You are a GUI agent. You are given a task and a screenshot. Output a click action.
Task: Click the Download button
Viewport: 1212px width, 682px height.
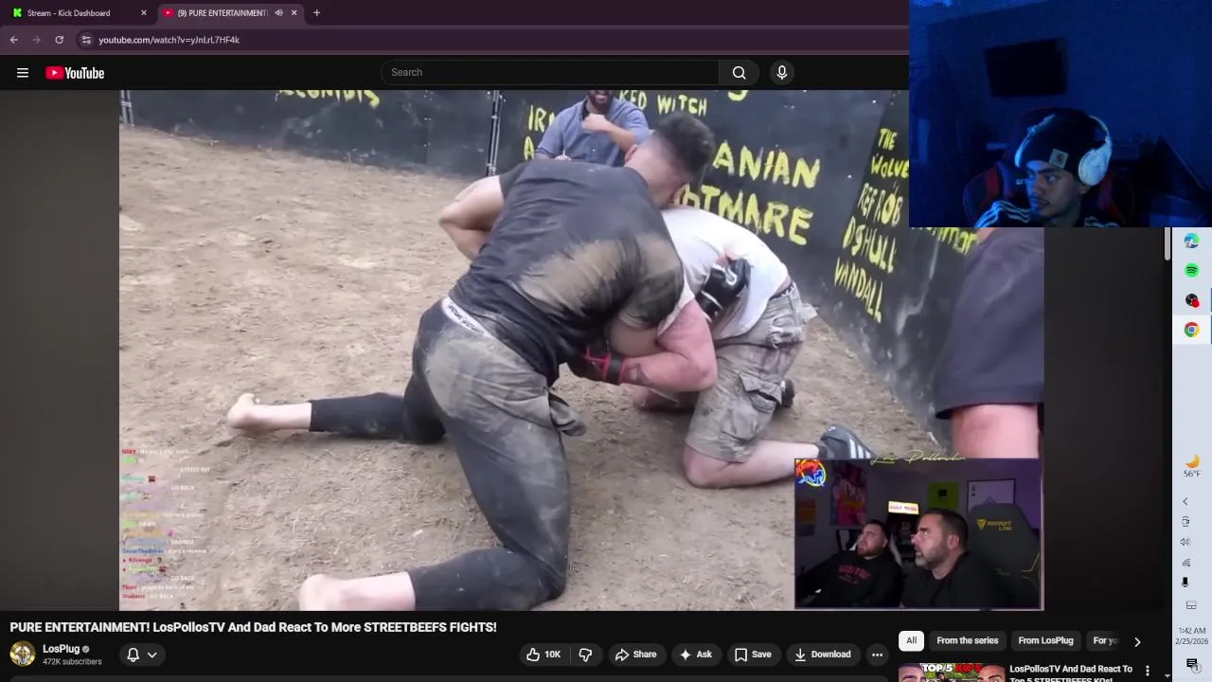(x=822, y=655)
